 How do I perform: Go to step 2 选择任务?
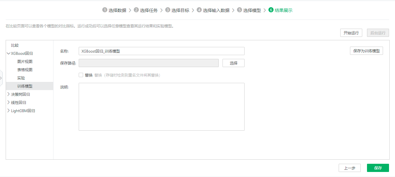coord(146,10)
